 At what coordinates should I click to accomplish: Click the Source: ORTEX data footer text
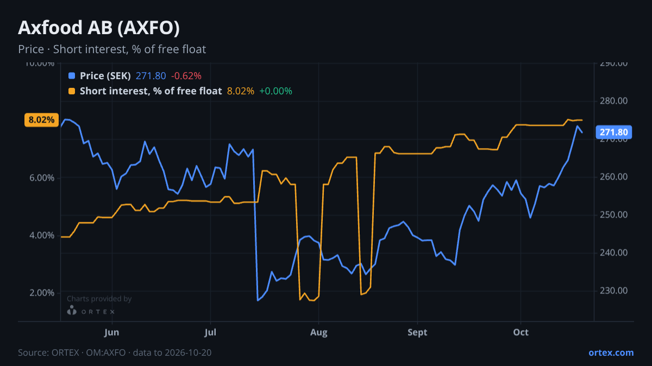(x=115, y=352)
